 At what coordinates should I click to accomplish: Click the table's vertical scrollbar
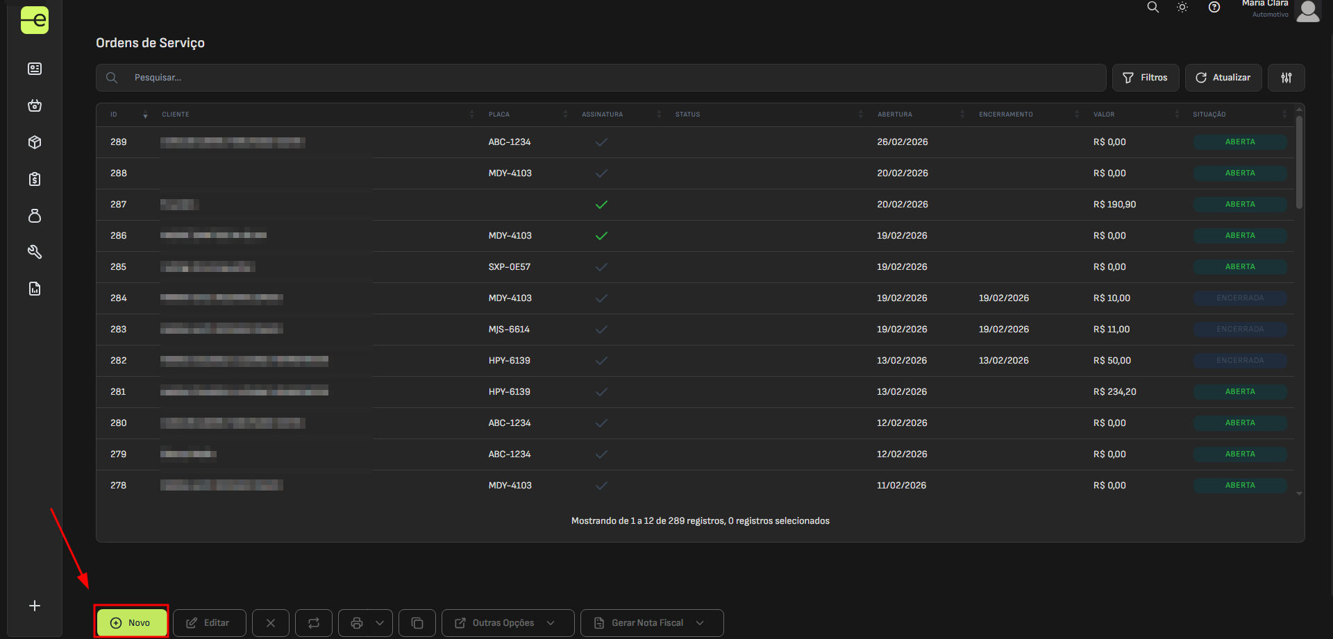point(1299,163)
